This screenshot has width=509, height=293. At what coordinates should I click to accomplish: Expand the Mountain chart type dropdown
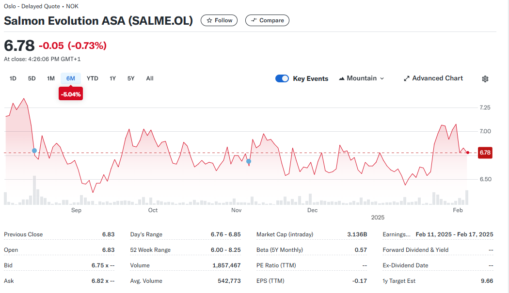[361, 78]
